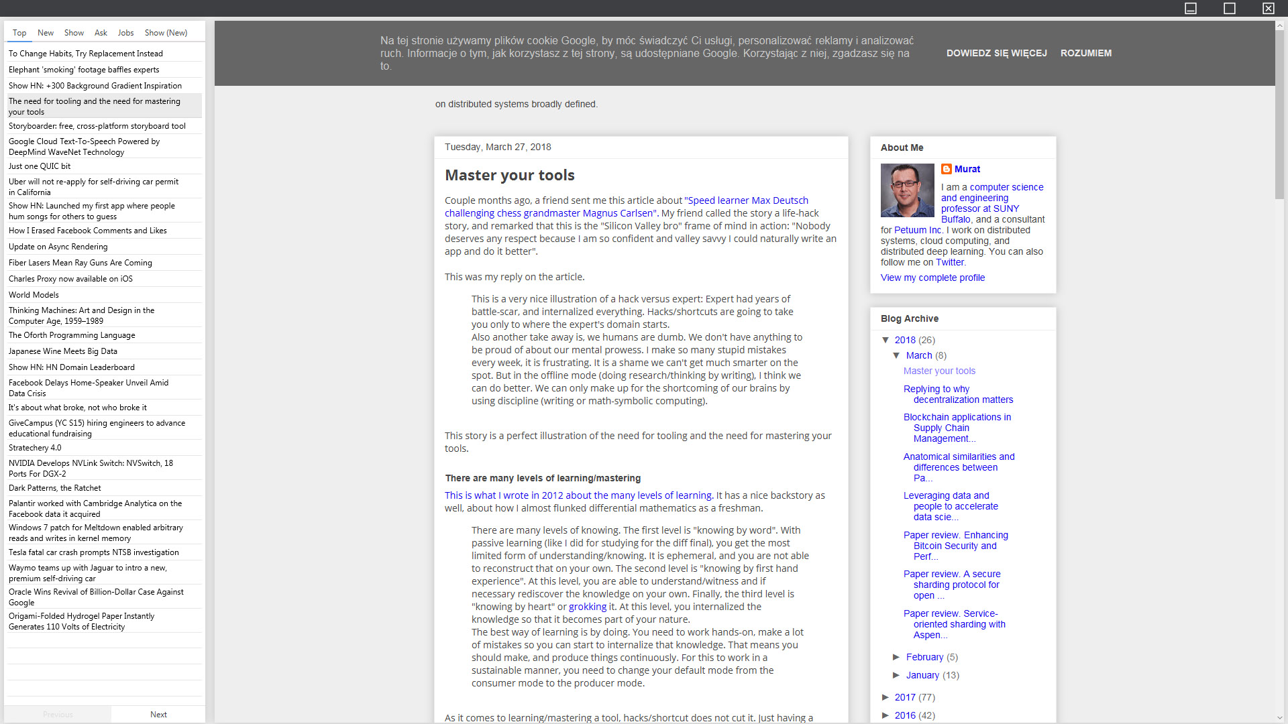Collapse the March archive section
Image resolution: width=1288 pixels, height=724 pixels.
tap(898, 355)
